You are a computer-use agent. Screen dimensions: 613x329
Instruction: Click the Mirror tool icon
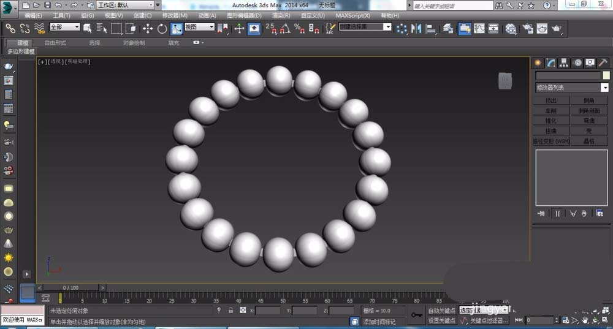coord(417,28)
